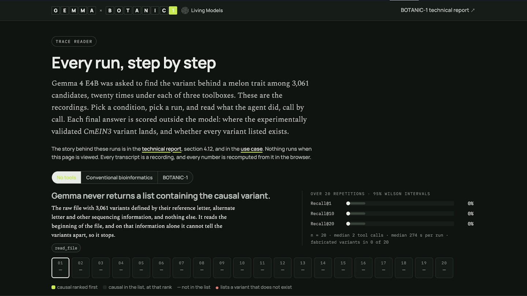The height and width of the screenshot is (296, 527).
Task: Switch to Conventional bioinformatics tab
Action: 119,178
